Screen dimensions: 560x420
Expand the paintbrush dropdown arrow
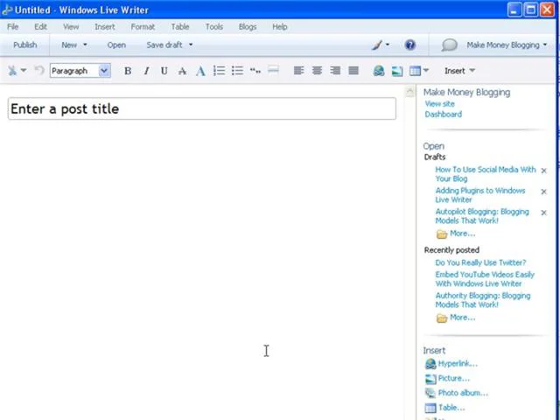[388, 45]
